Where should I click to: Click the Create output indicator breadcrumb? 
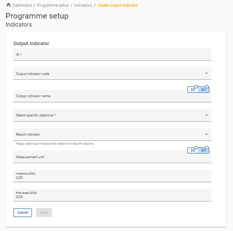[117, 5]
